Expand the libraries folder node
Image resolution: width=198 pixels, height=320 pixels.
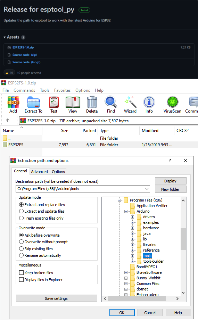132,245
